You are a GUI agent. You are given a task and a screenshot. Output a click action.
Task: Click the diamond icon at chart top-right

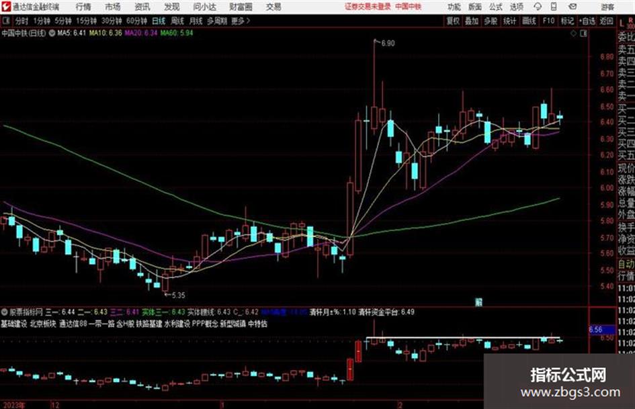coord(573,34)
